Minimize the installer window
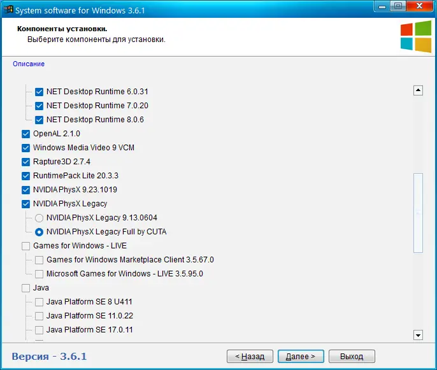This screenshot has height=370, width=437. [x=382, y=6]
